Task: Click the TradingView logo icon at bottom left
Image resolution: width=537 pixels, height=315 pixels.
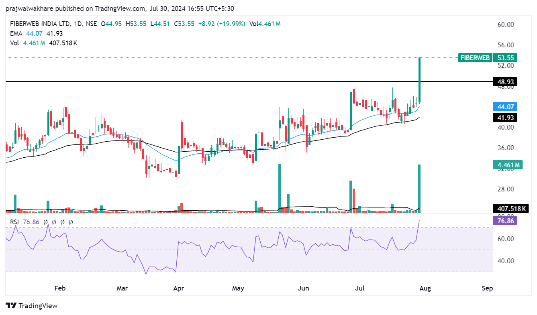Action: [11, 305]
